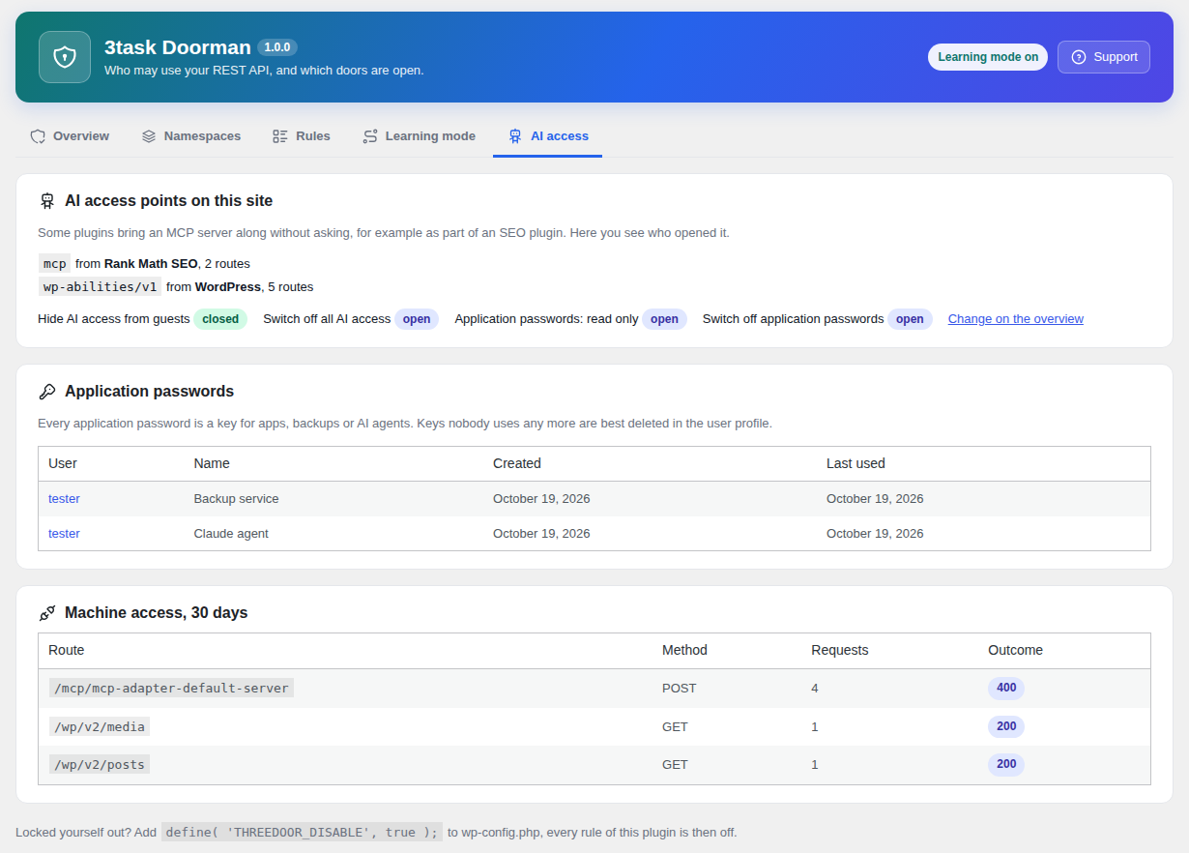
Task: Click the 3task Doorman title
Action: coord(178,47)
